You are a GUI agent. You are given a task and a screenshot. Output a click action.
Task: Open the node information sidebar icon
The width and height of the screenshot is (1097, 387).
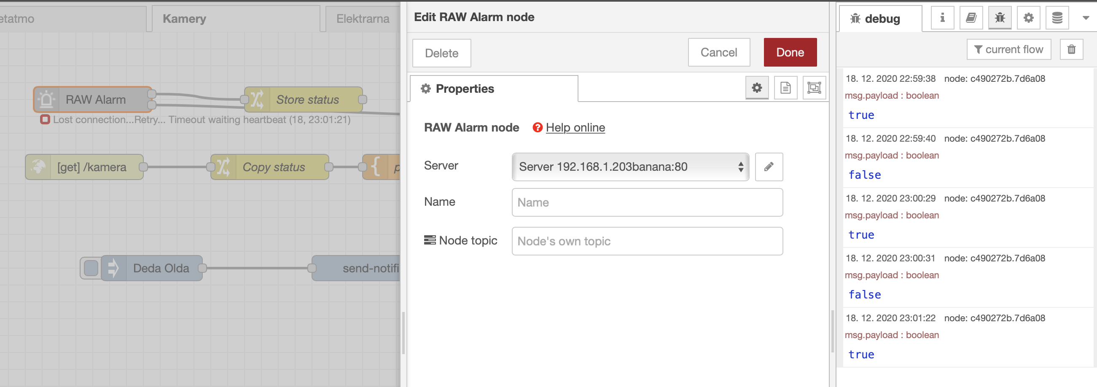(942, 18)
